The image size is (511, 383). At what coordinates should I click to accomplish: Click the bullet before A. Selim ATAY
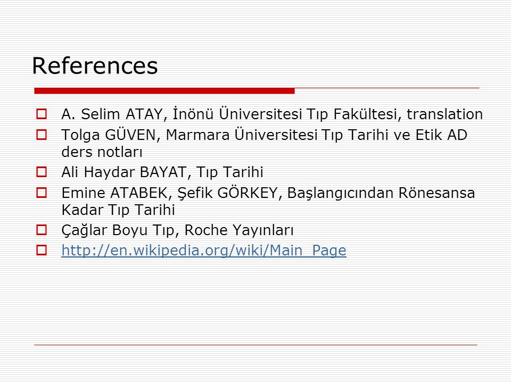click(42, 114)
